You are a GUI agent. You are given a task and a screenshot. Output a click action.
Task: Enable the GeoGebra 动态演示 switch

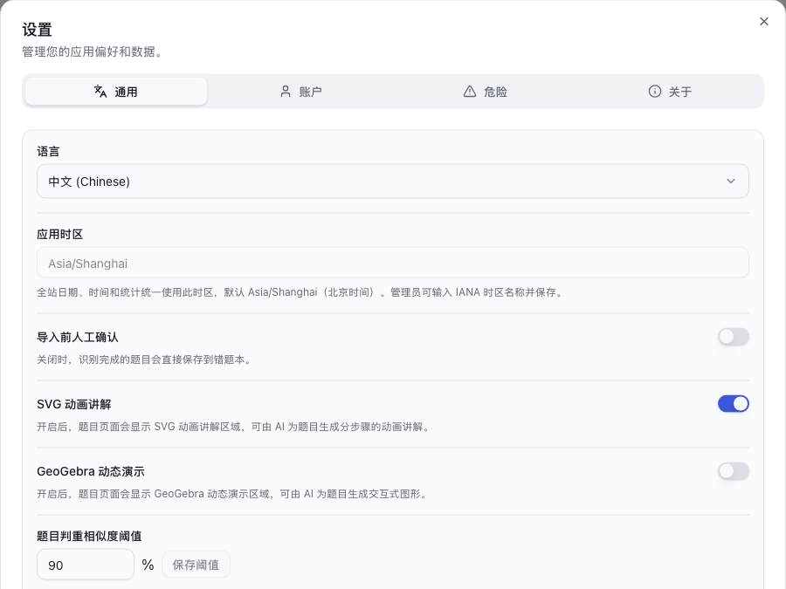(734, 471)
